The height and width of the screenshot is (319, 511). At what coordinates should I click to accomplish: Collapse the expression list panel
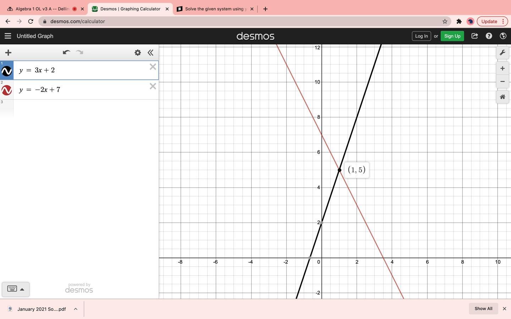coord(150,52)
